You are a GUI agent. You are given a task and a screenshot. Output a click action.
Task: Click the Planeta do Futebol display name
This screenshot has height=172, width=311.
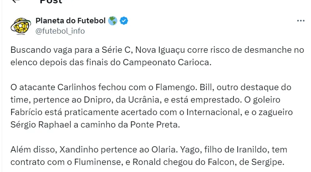(71, 21)
